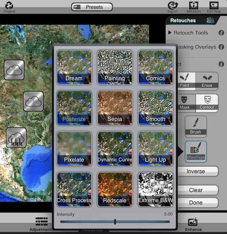Select the Cross Process effect thumbnail

[74, 189]
